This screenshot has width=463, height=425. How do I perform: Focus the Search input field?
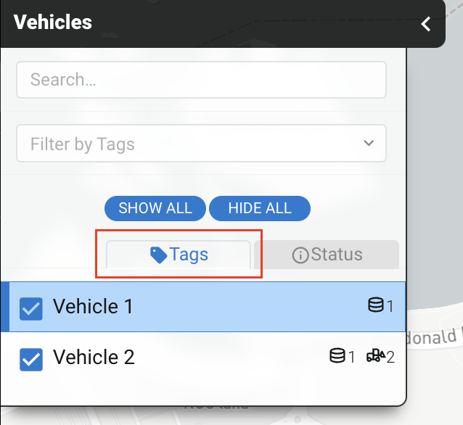[201, 80]
